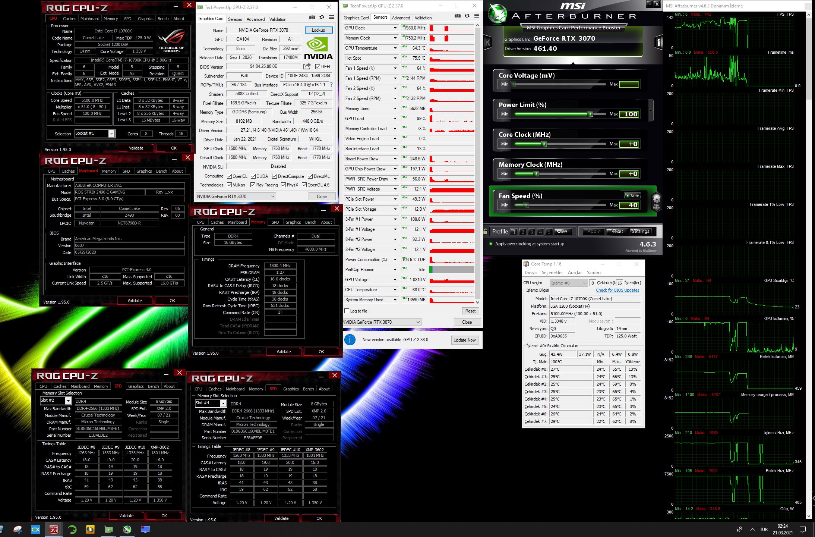Open GPU-Z graphics card taskbar icon

109,530
